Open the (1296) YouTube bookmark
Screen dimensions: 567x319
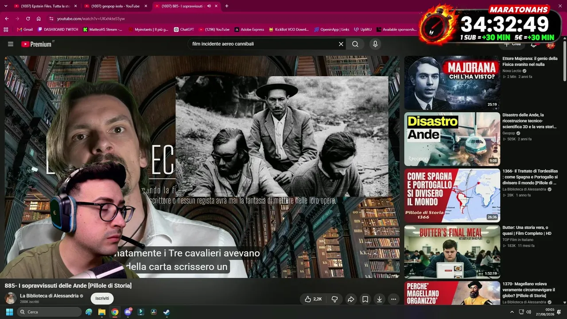point(214,30)
